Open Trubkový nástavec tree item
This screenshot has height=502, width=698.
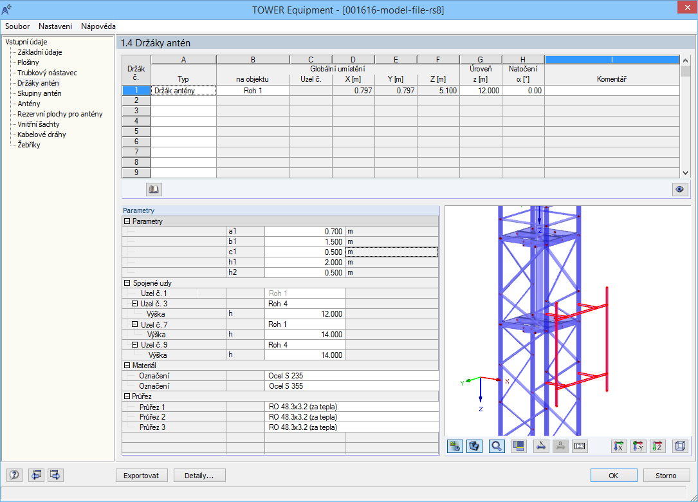pyautogui.click(x=47, y=73)
